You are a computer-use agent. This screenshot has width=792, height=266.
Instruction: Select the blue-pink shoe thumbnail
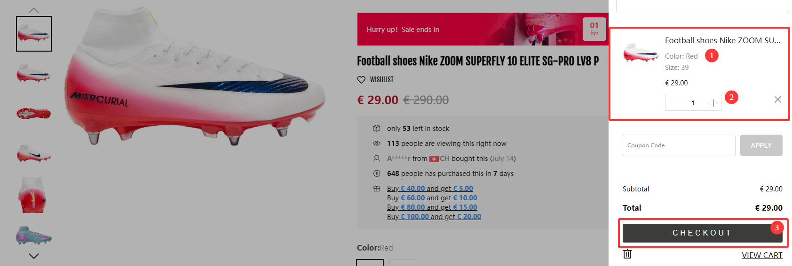tap(34, 235)
